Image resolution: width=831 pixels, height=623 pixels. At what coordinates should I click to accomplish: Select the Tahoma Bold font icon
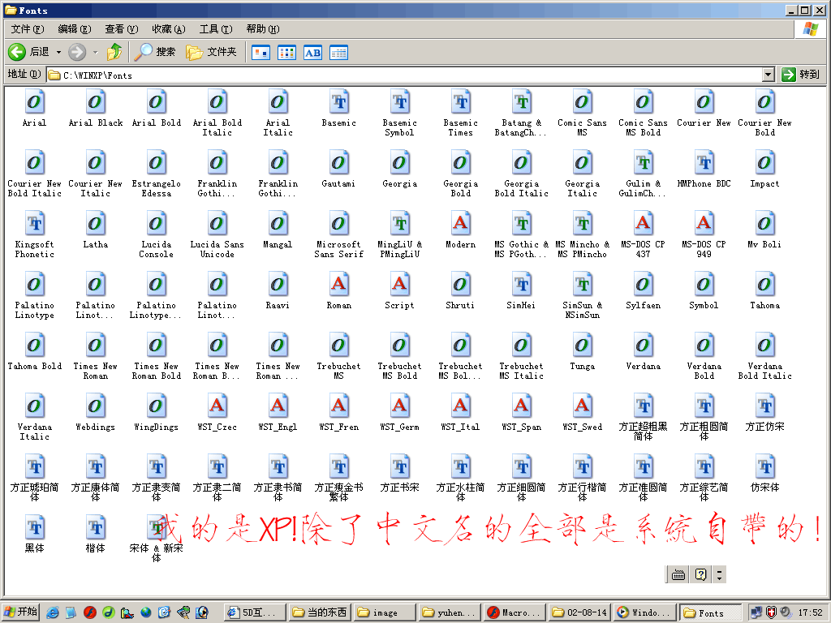click(x=34, y=345)
